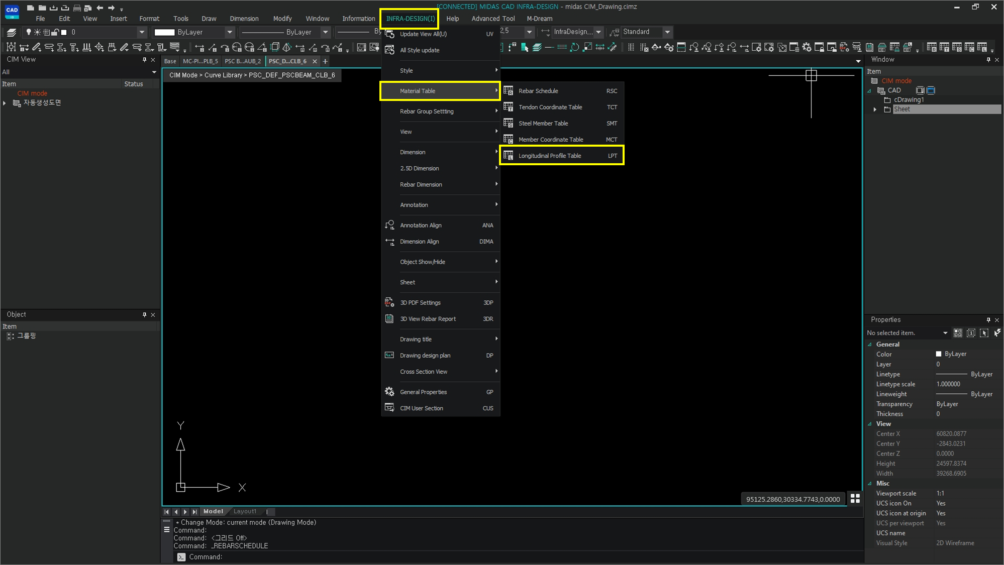
Task: Toggle blue view icon next to CAD item
Action: (x=931, y=90)
